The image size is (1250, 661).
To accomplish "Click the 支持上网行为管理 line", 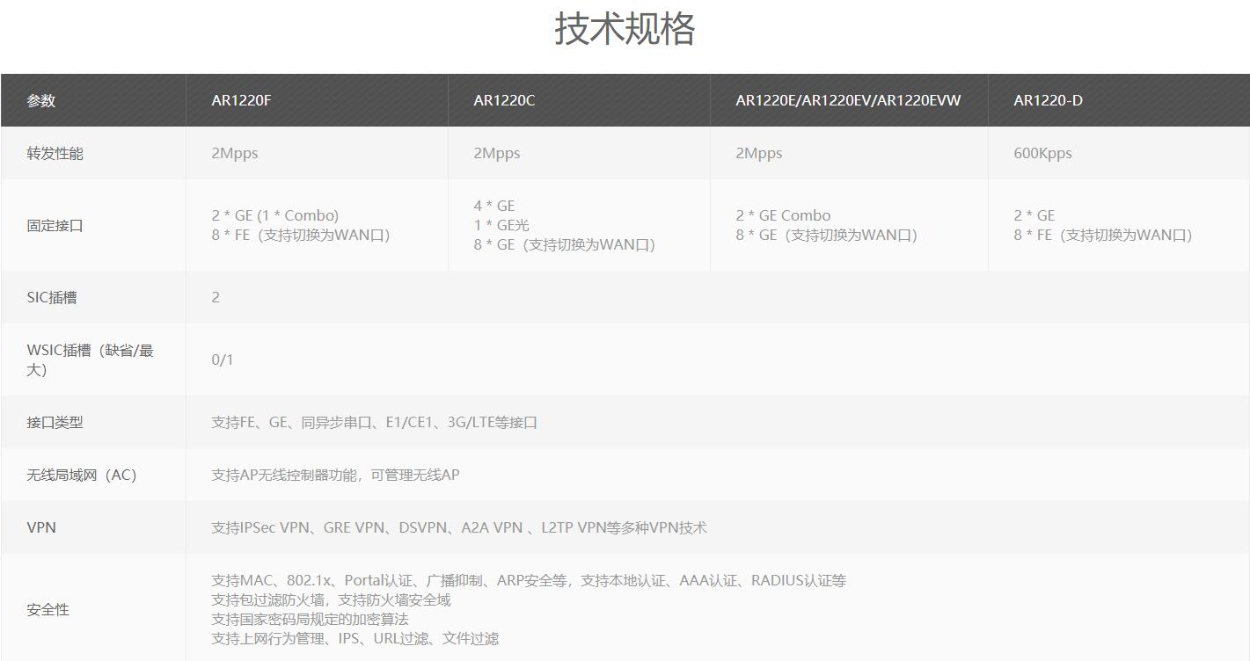I will (x=355, y=638).
